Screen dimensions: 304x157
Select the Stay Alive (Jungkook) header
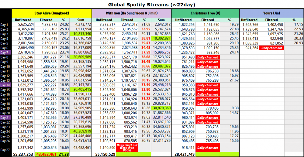click(52, 13)
